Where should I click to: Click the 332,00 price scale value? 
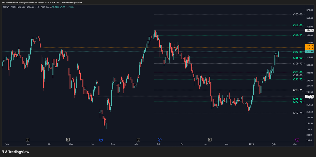pos(309,43)
